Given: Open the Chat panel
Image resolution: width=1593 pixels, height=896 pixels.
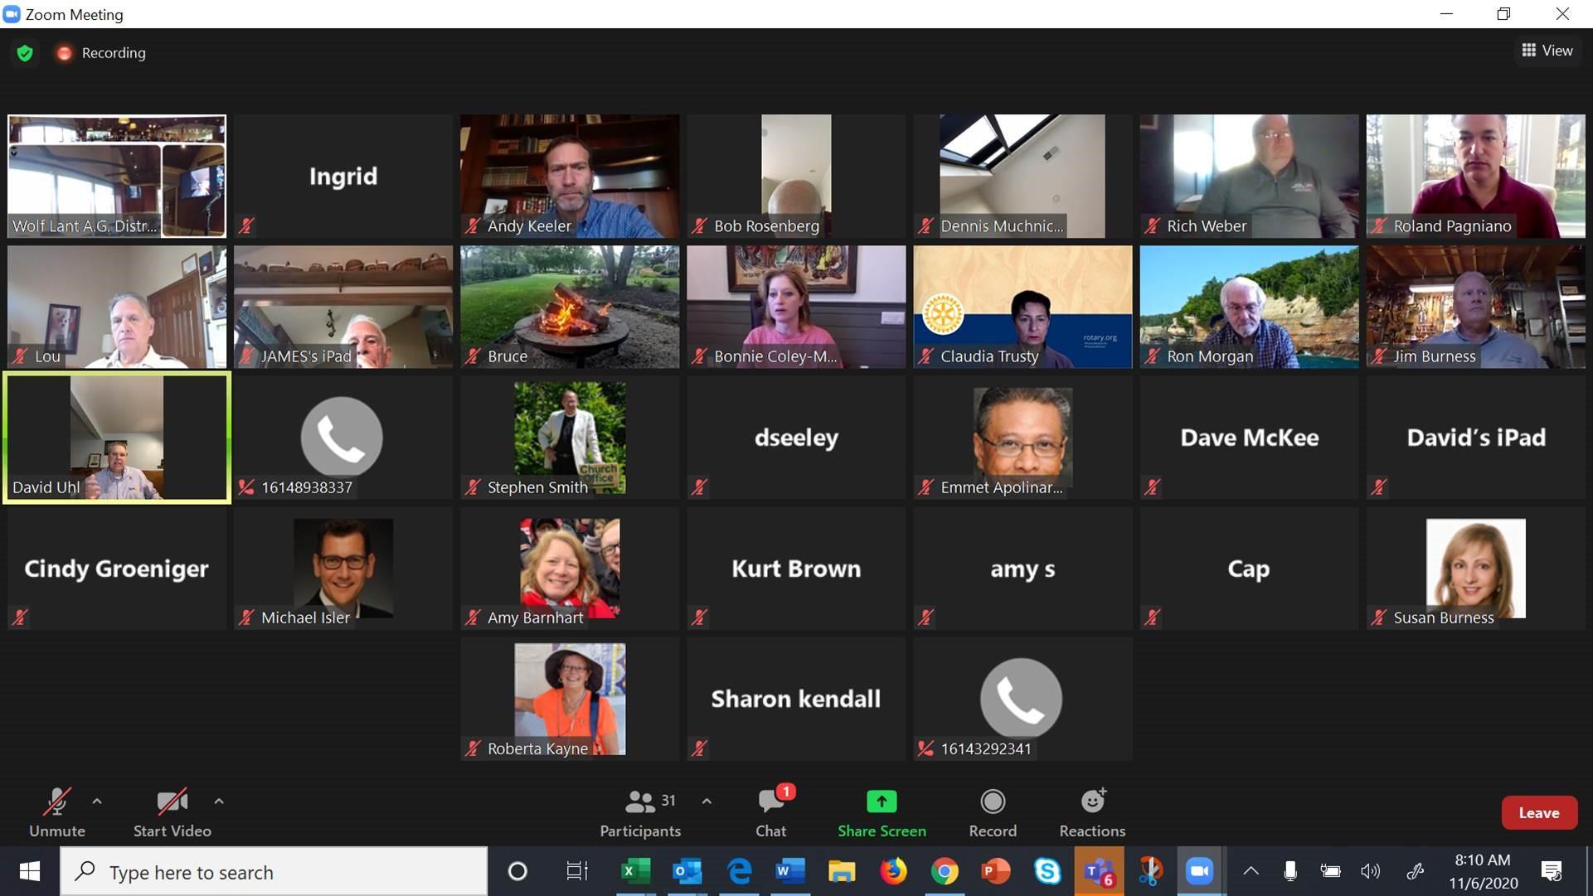Looking at the screenshot, I should point(770,813).
